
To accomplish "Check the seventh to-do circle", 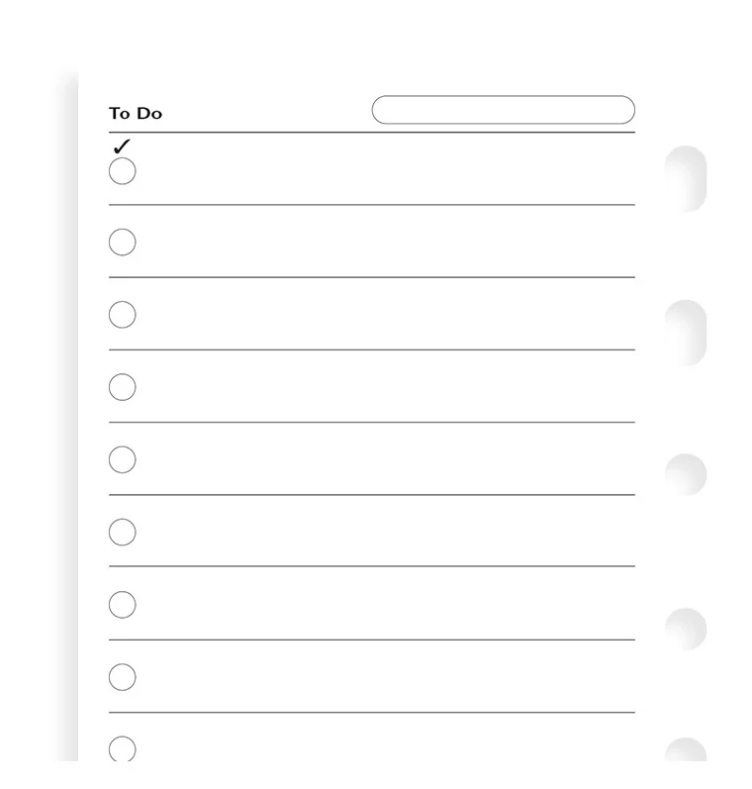I will (122, 605).
